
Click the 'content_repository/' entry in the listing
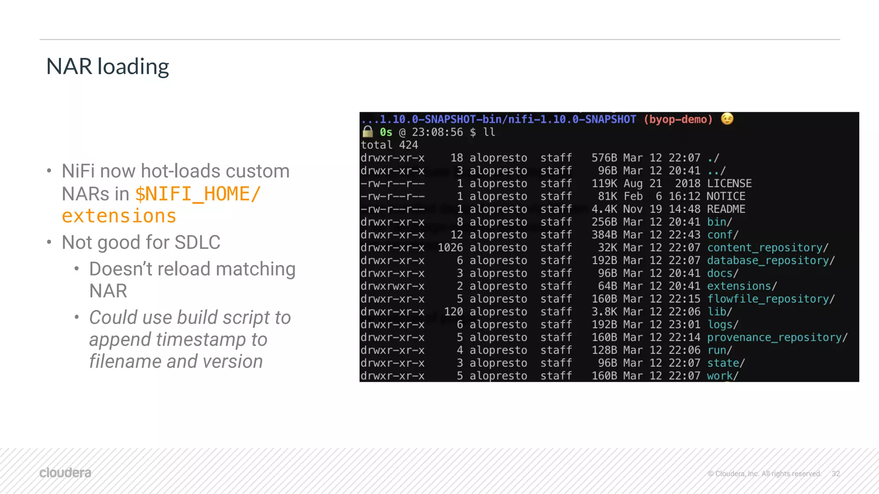(x=768, y=247)
